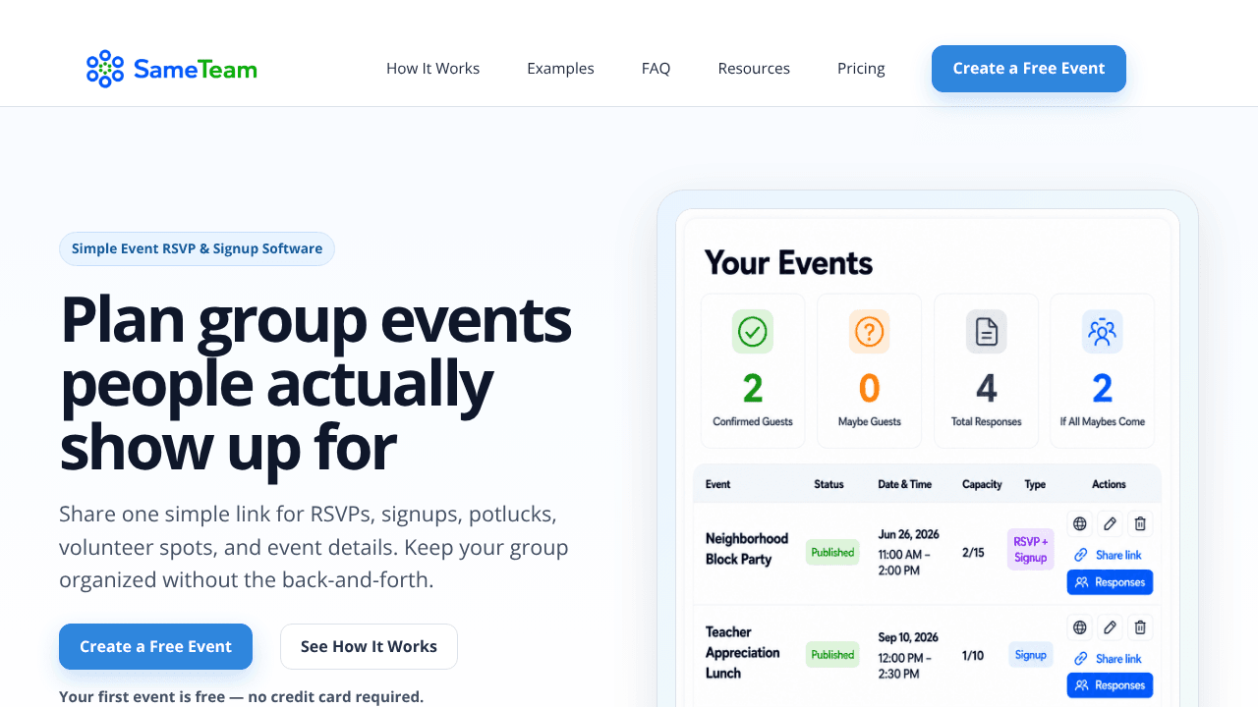This screenshot has width=1258, height=707.
Task: Click the Maybe Guests label
Action: [870, 421]
